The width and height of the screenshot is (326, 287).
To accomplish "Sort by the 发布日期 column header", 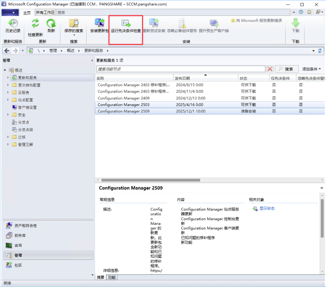I will (205, 78).
